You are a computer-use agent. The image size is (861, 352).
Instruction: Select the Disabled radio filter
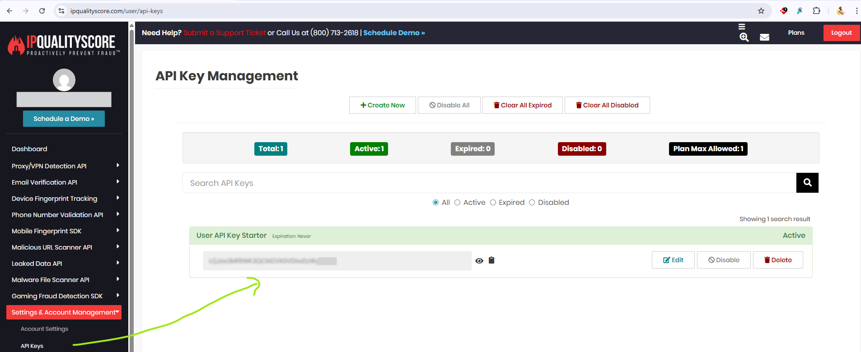pyautogui.click(x=532, y=203)
